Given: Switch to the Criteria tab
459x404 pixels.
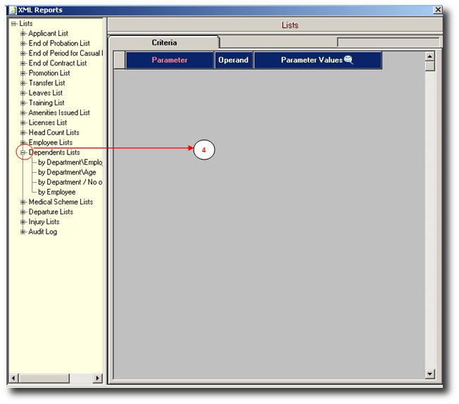Looking at the screenshot, I should tap(164, 43).
